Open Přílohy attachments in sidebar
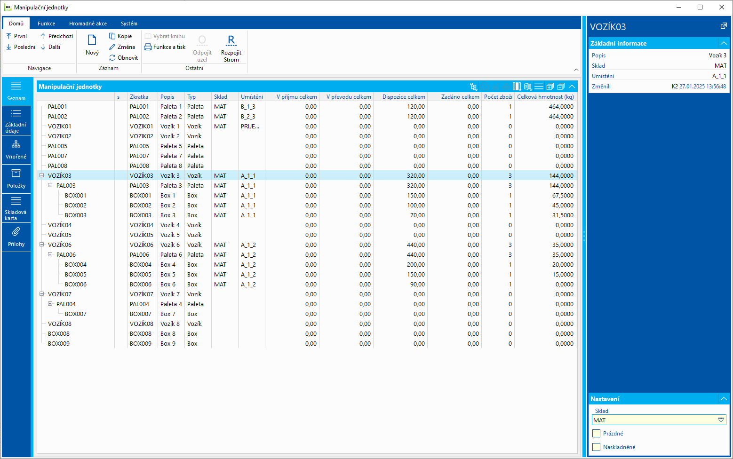This screenshot has height=459, width=733. (16, 237)
